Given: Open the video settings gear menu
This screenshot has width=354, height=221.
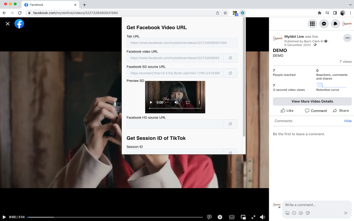Looking at the screenshot, I should [220, 217].
